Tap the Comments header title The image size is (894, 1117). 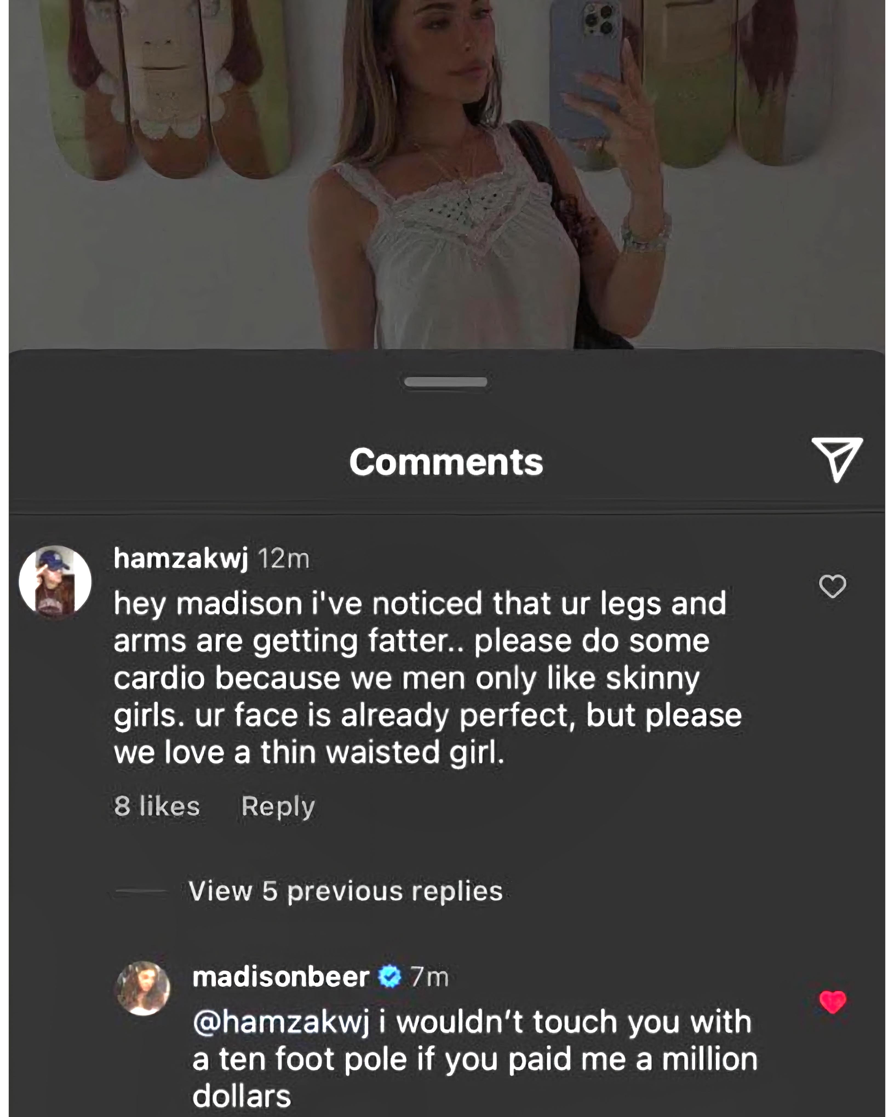(446, 462)
